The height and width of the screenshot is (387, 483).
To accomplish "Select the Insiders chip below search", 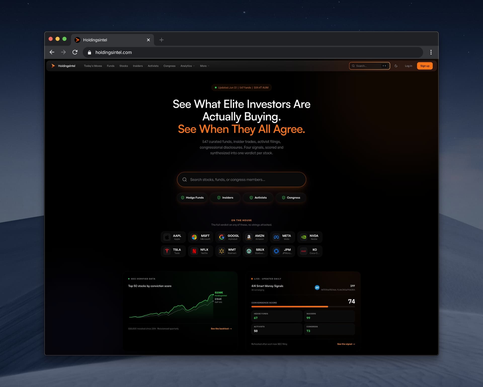I will pos(225,198).
